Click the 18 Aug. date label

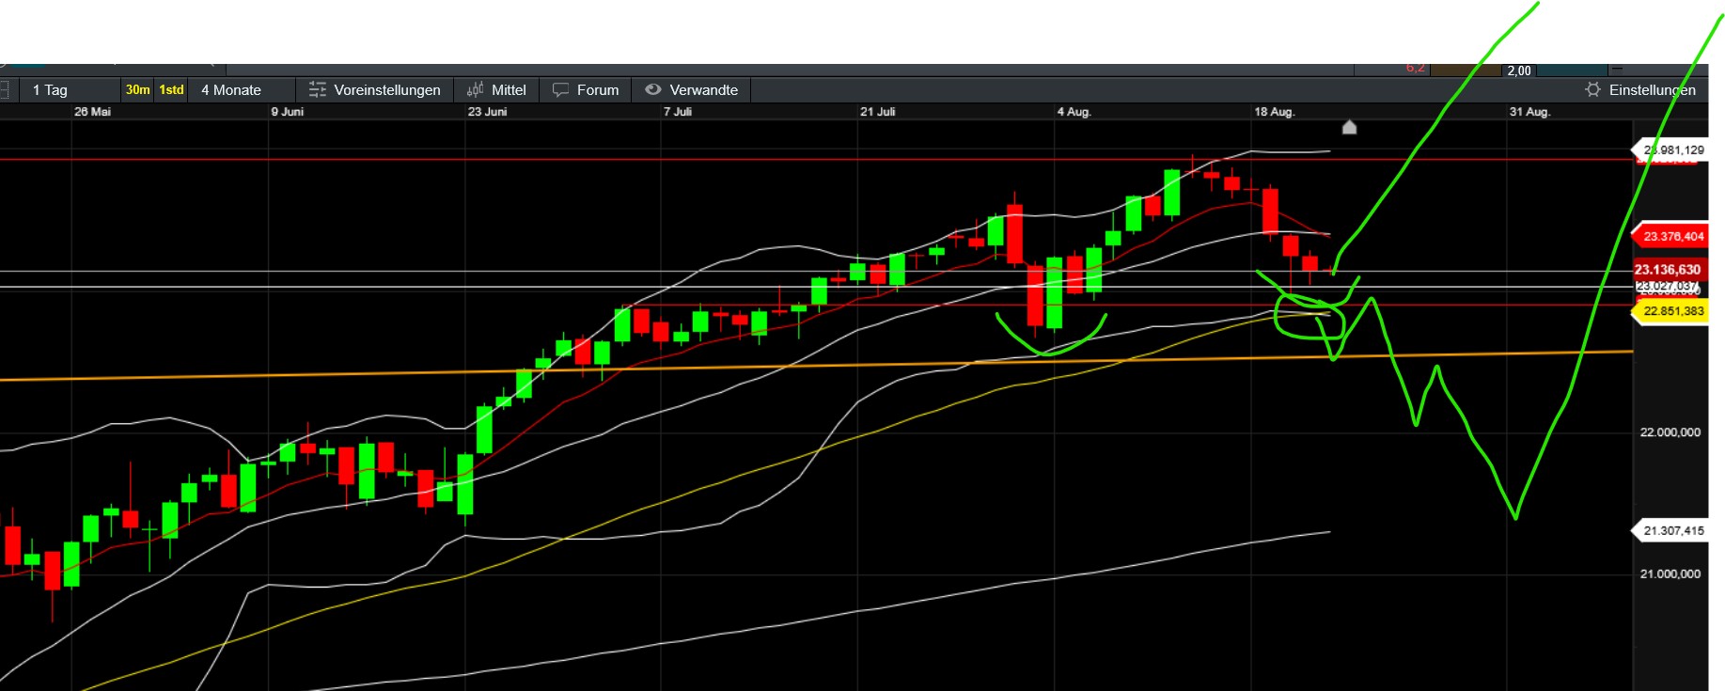(x=1274, y=112)
